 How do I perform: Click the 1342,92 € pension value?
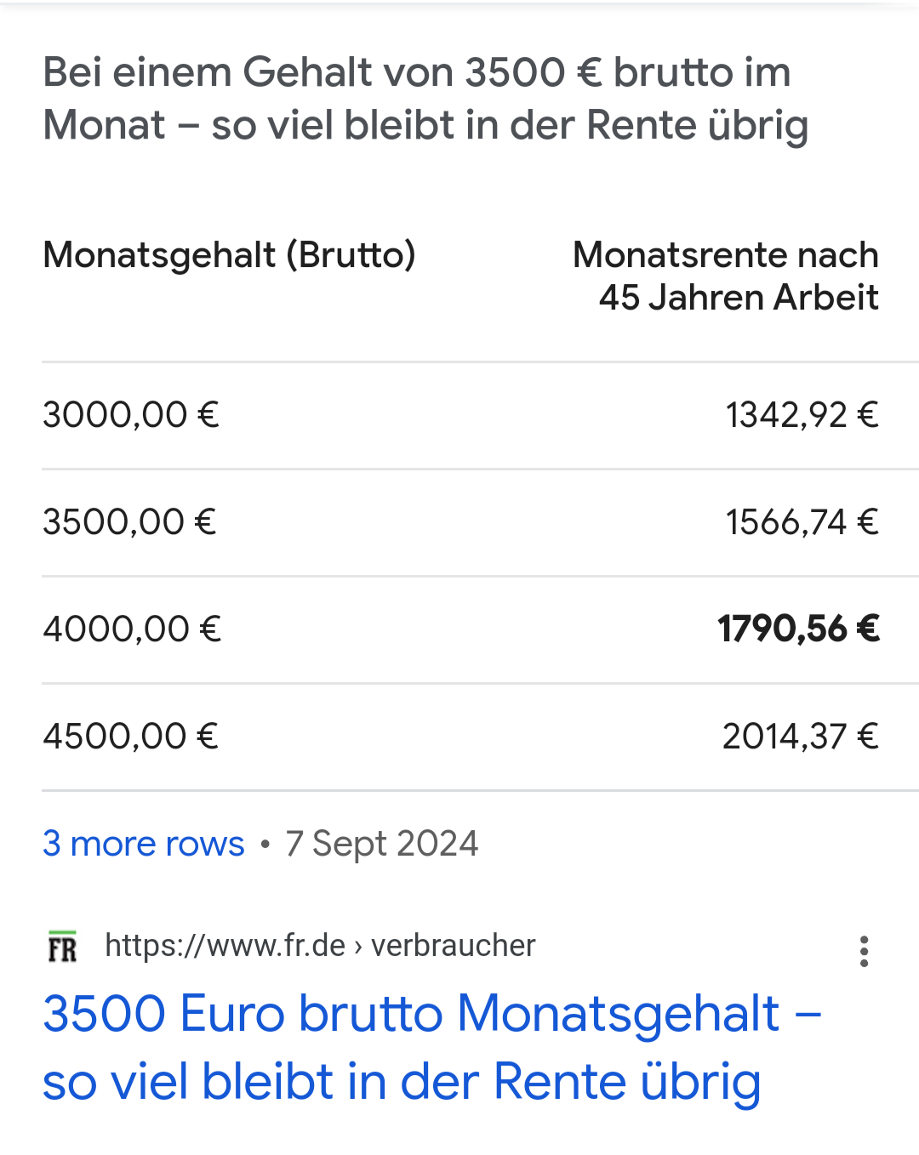tap(802, 414)
